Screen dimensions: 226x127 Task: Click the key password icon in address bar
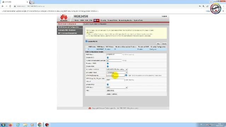tap(200, 6)
